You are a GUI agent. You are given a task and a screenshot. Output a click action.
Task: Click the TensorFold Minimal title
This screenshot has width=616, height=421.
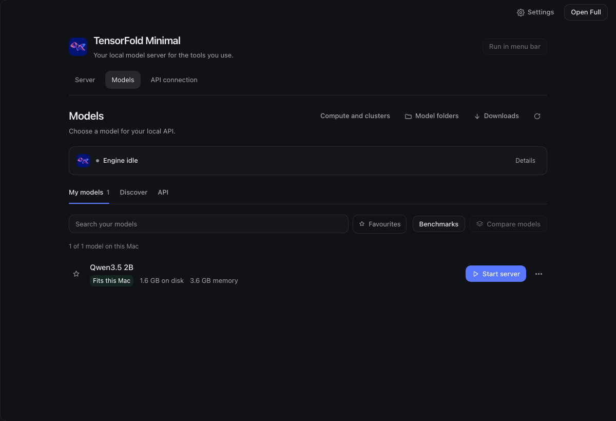pos(137,41)
